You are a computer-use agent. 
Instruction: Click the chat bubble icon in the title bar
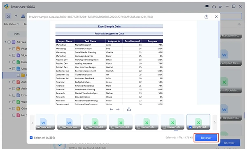tap(207, 6)
